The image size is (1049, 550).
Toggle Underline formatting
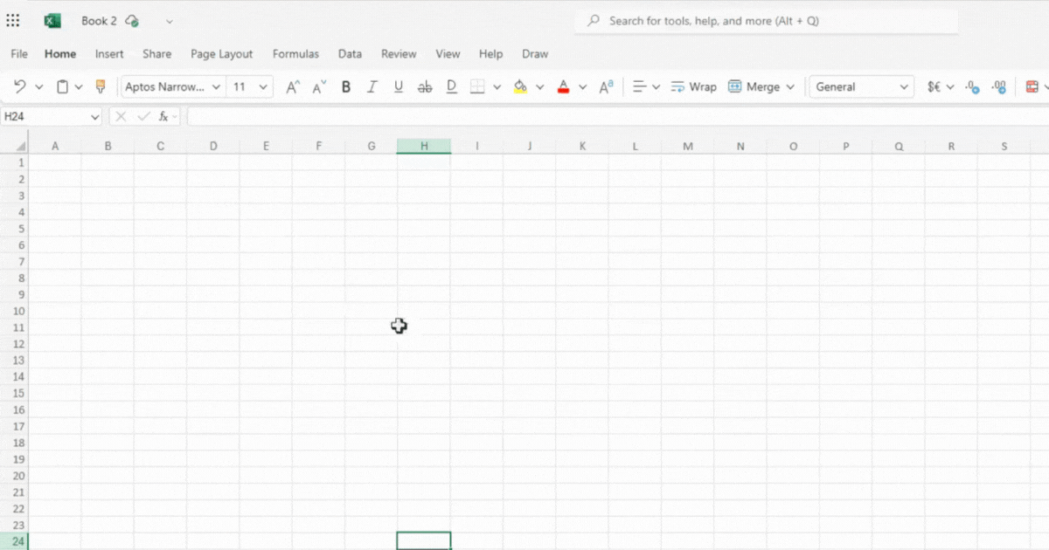coord(399,86)
